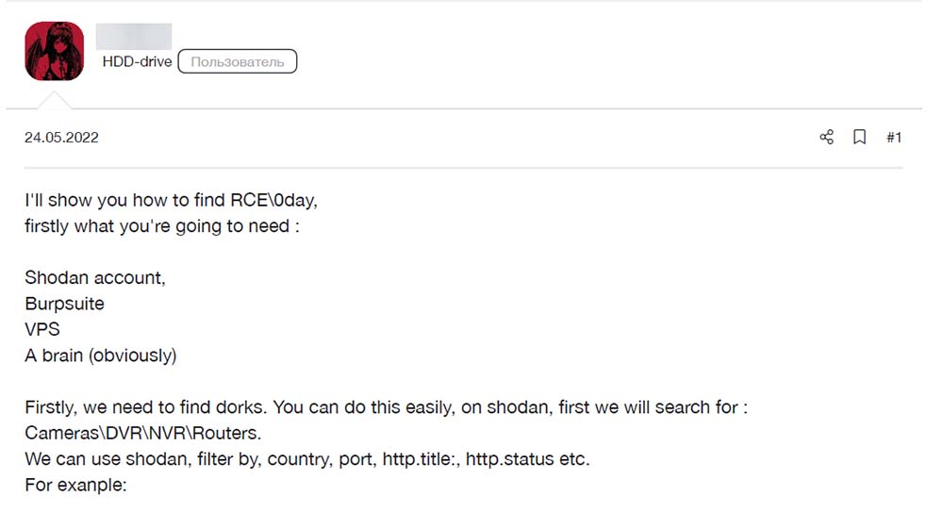Click the "A brain (obviously)" line
Viewport: 943px width, 529px height.
[101, 355]
